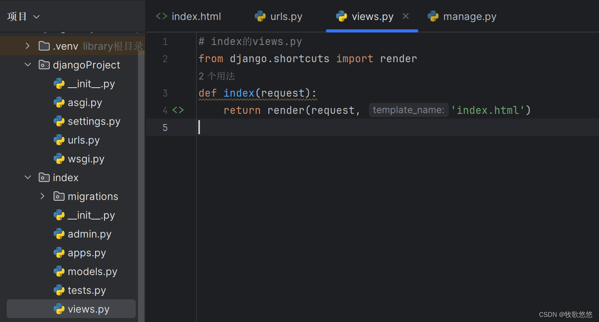Click Python icon of admin.py
599x322 pixels.
(x=59, y=234)
